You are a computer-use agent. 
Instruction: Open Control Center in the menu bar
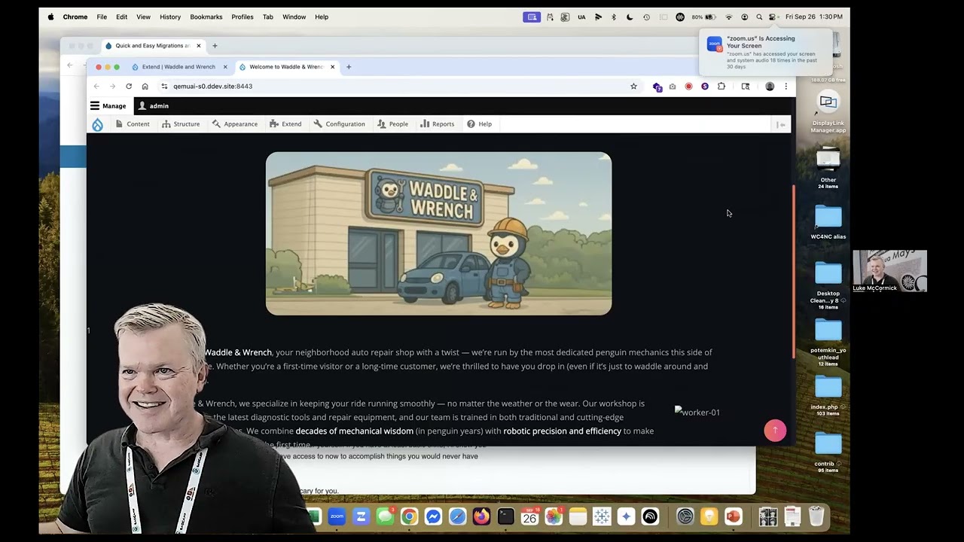pyautogui.click(x=773, y=17)
